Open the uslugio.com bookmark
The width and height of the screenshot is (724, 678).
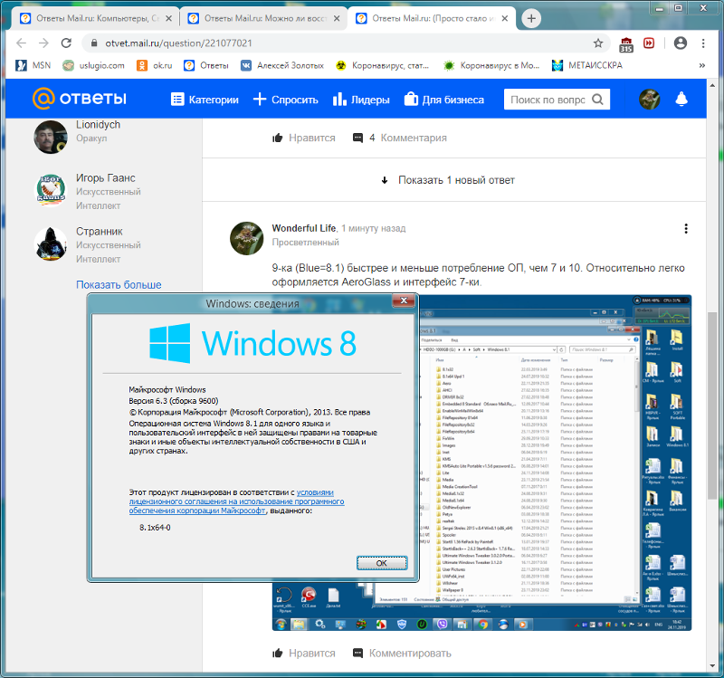click(94, 65)
